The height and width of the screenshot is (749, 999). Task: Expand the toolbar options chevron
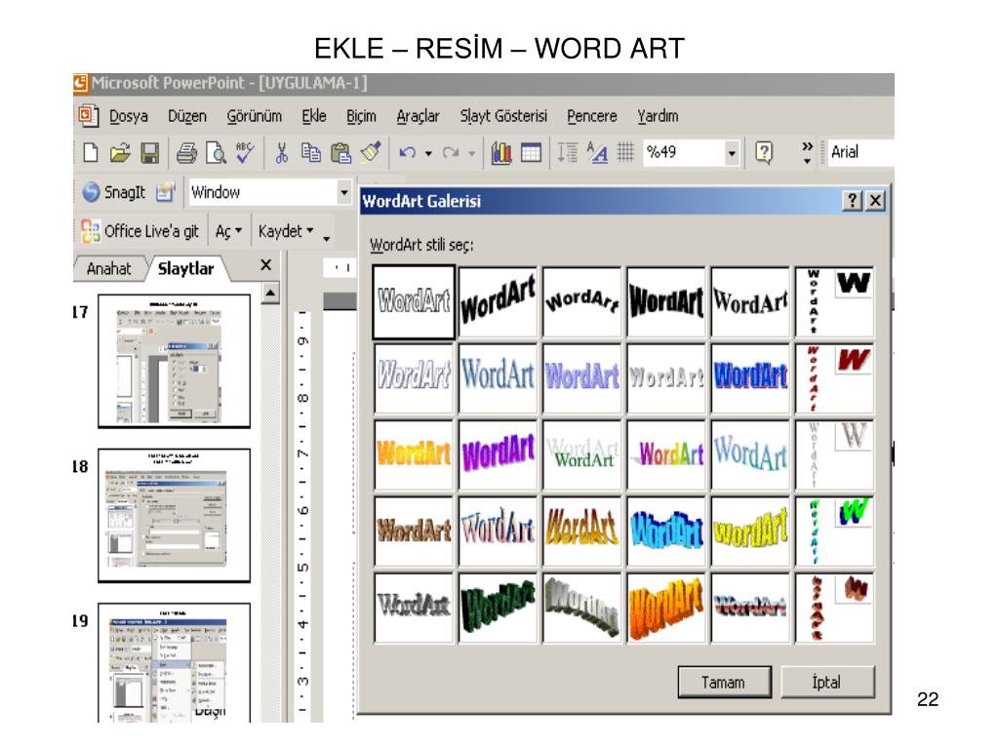click(807, 153)
